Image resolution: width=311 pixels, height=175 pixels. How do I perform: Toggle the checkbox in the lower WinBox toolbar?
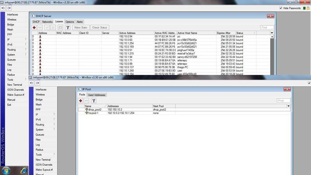[309, 83]
